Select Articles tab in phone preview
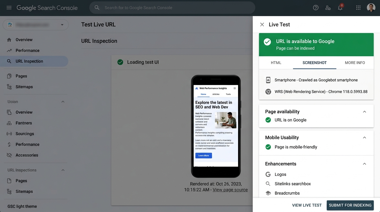The width and height of the screenshot is (380, 212). [x=216, y=94]
